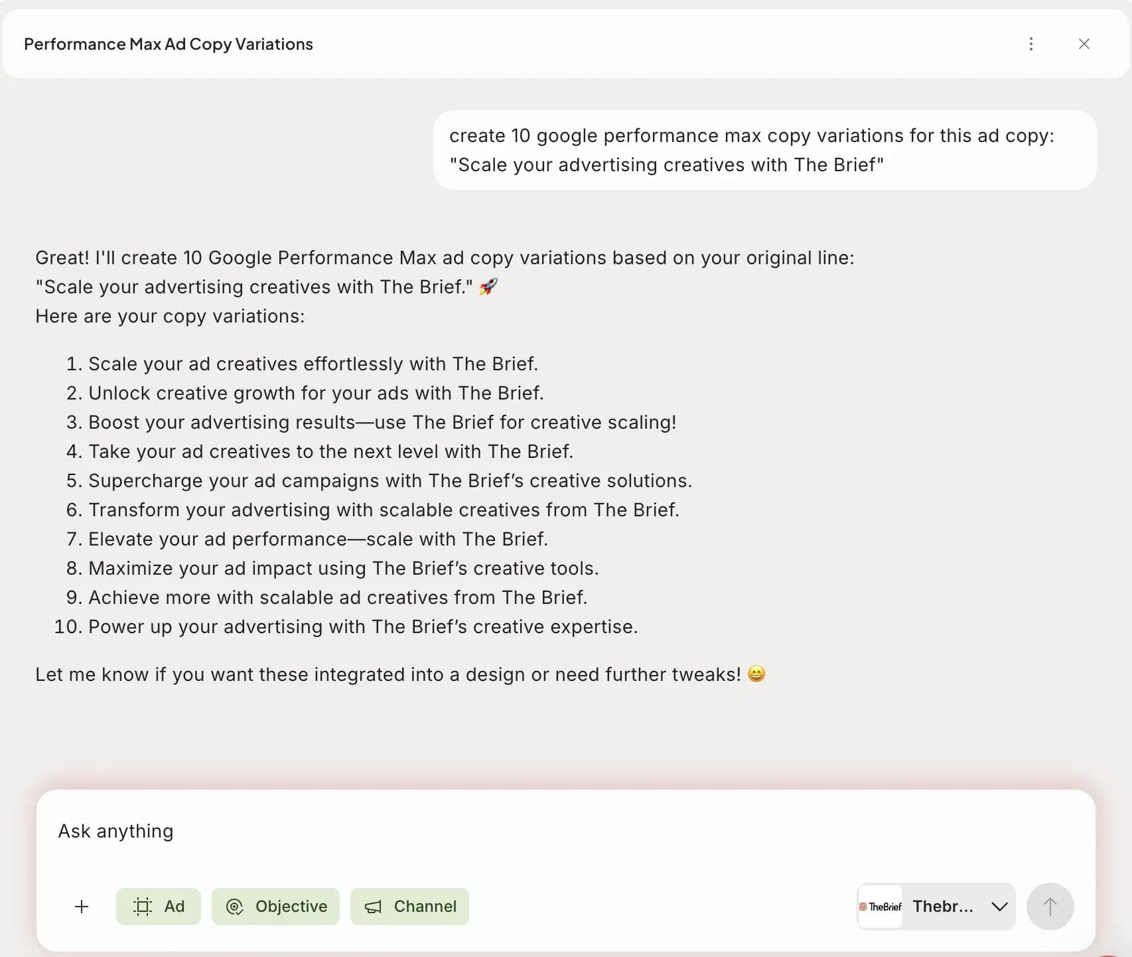This screenshot has width=1132, height=957.
Task: Click the plus icon beside the prompt bar
Action: coord(82,907)
